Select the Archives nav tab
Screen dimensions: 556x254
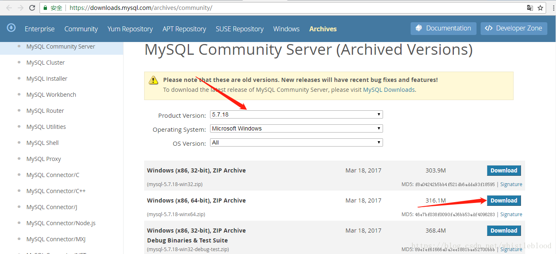[323, 29]
